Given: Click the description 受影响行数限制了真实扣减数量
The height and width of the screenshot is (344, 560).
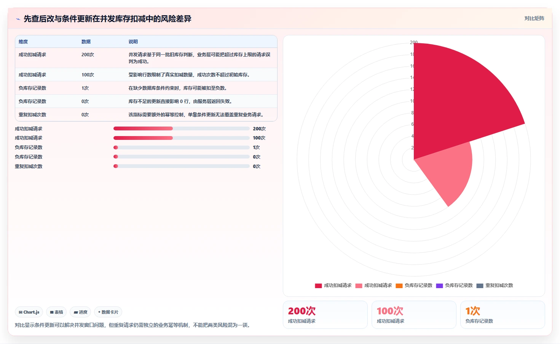Looking at the screenshot, I should pos(189,75).
